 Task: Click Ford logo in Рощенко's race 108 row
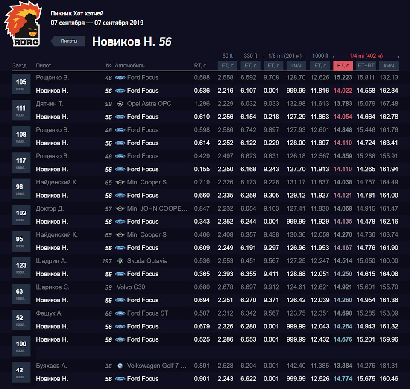coord(120,130)
